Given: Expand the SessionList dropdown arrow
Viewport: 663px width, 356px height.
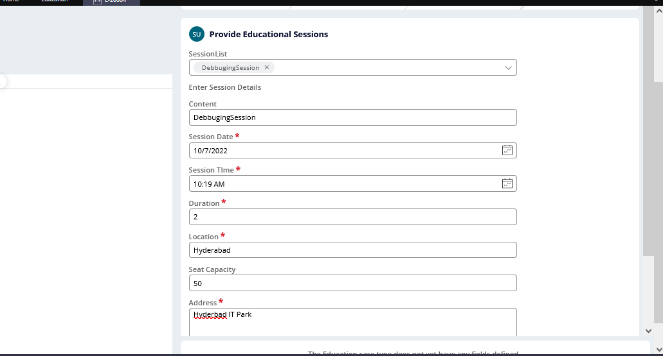Looking at the screenshot, I should (x=508, y=67).
